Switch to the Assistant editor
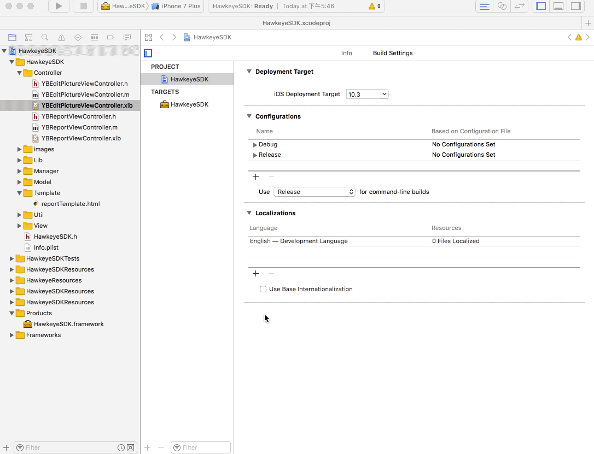This screenshot has width=594, height=454. (x=502, y=6)
